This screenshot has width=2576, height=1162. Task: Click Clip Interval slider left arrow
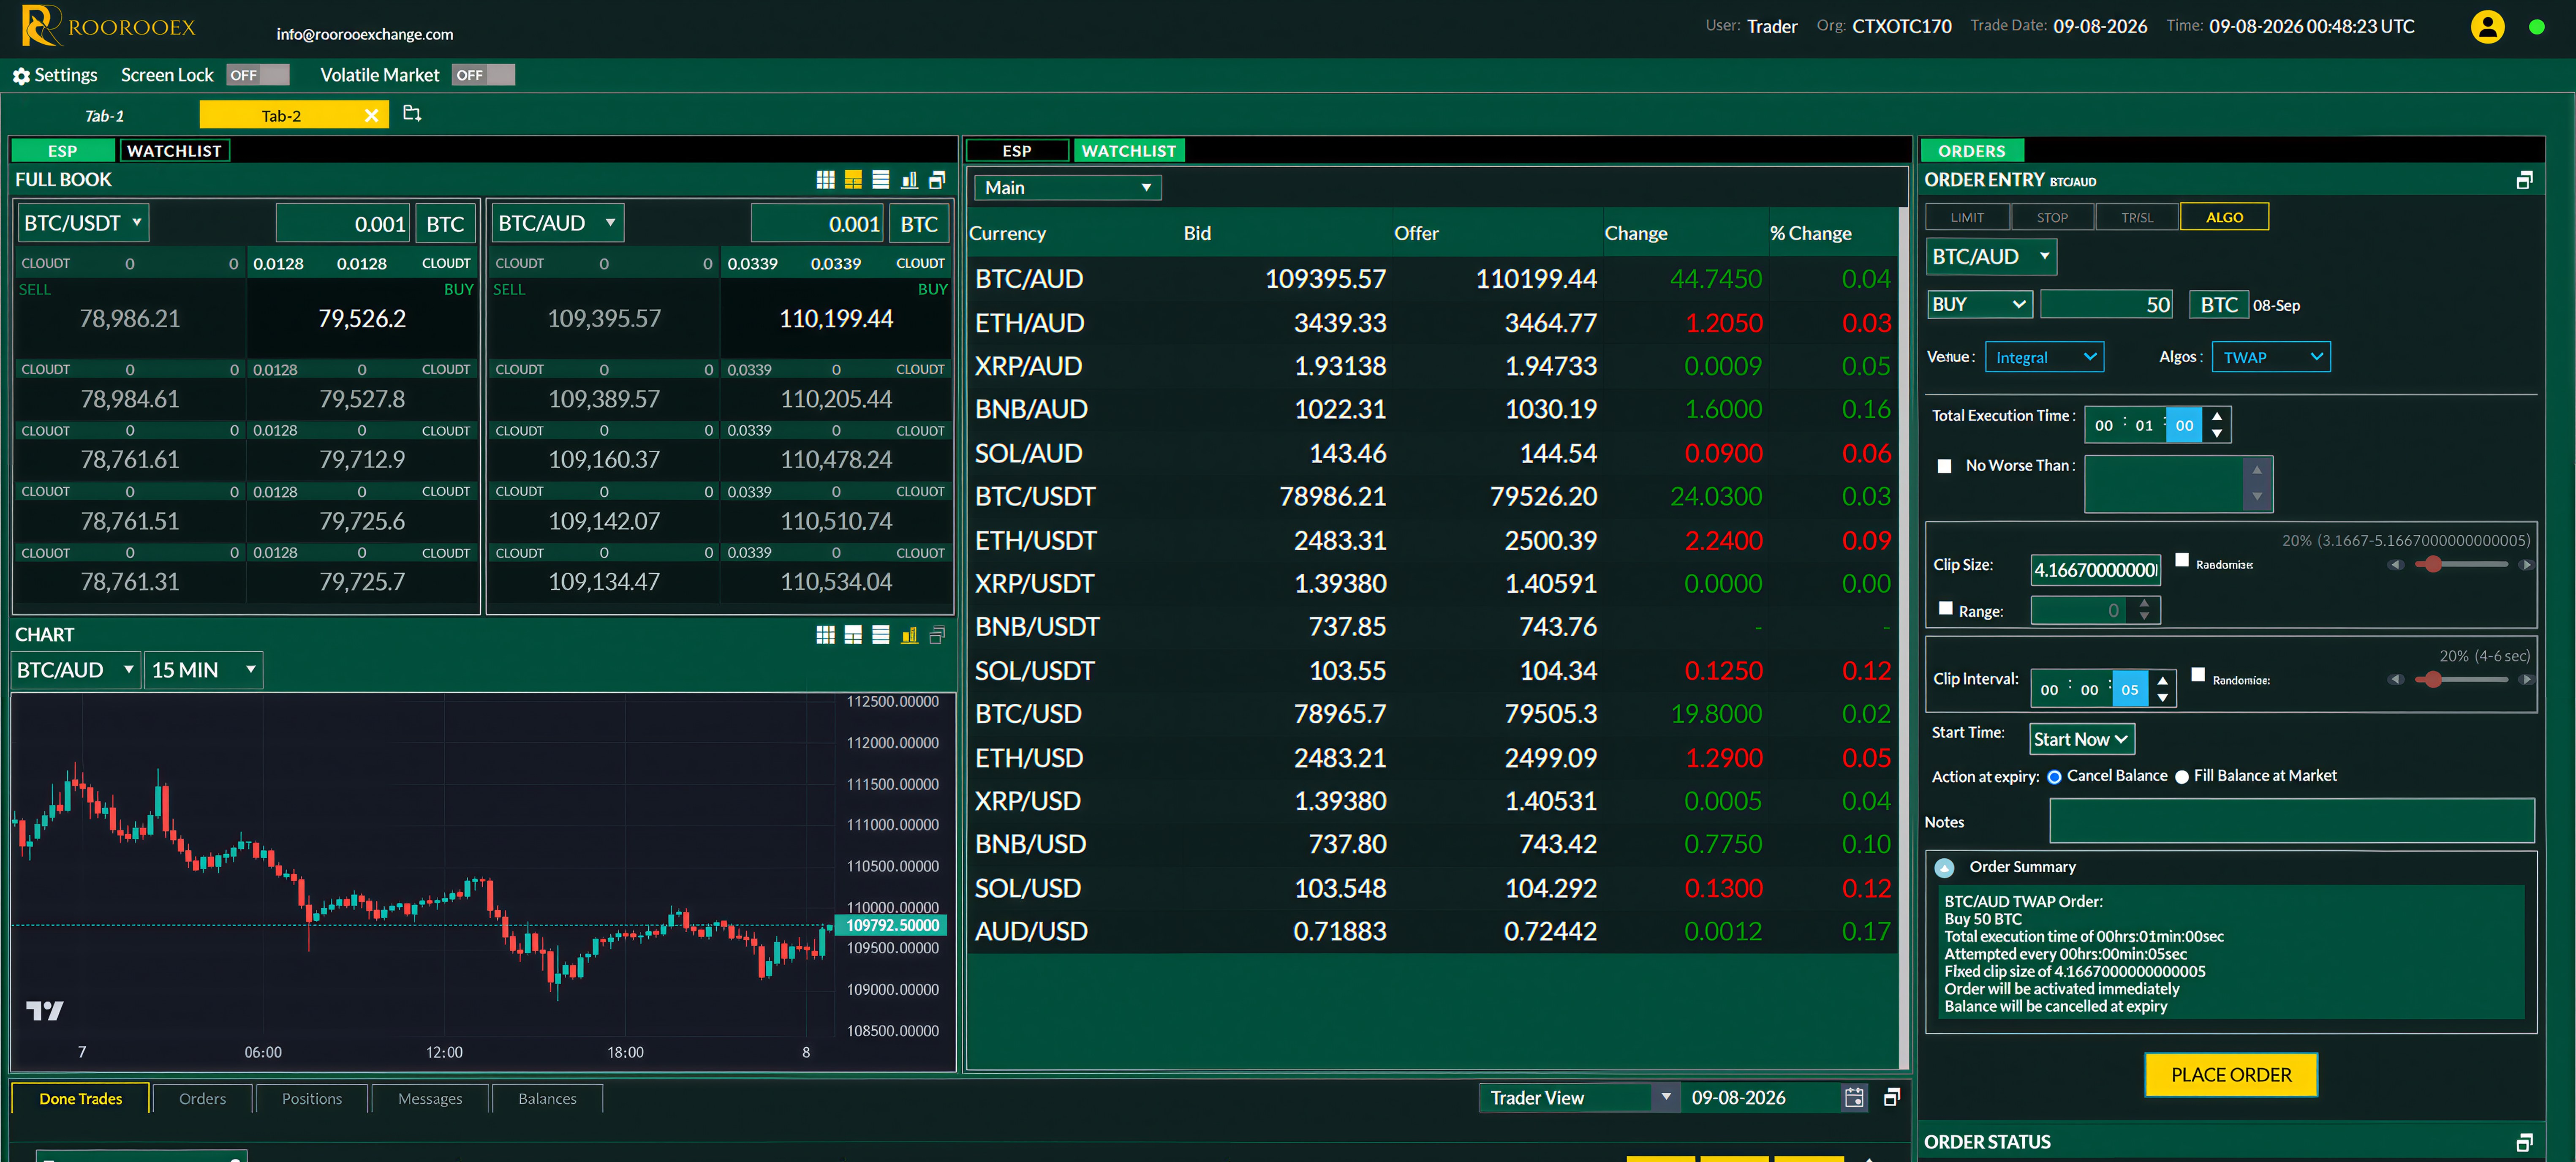click(x=2396, y=680)
